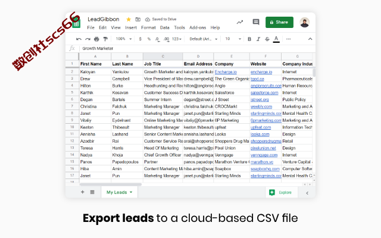Select column A header

95,57
